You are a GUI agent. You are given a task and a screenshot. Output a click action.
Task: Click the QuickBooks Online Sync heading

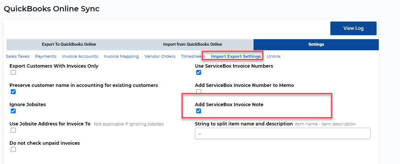pyautogui.click(x=51, y=9)
